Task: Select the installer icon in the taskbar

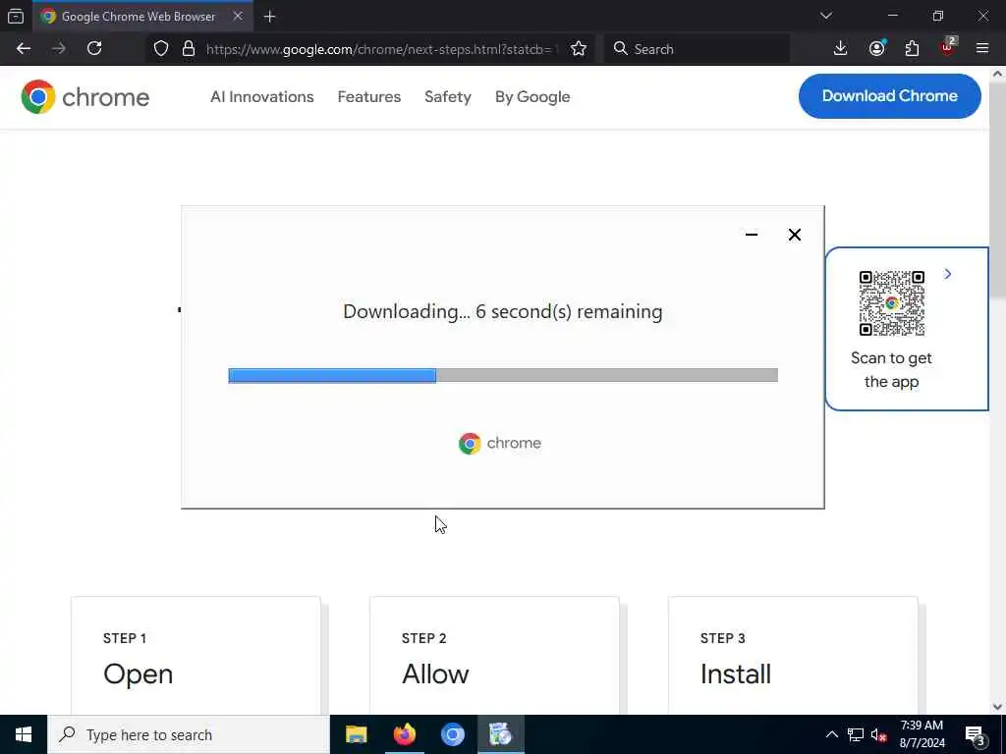Action: coord(500,734)
